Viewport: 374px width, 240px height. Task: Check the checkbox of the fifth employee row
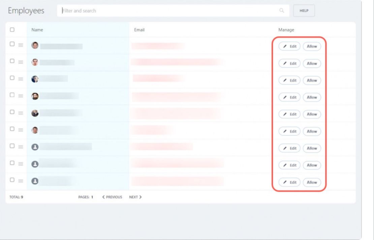[x=12, y=112]
